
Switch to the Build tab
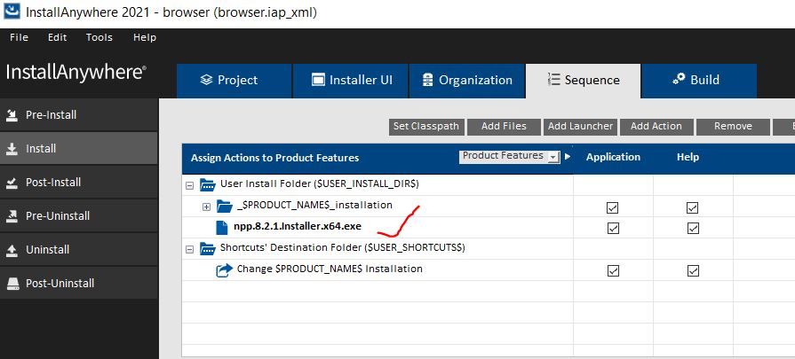(x=699, y=81)
